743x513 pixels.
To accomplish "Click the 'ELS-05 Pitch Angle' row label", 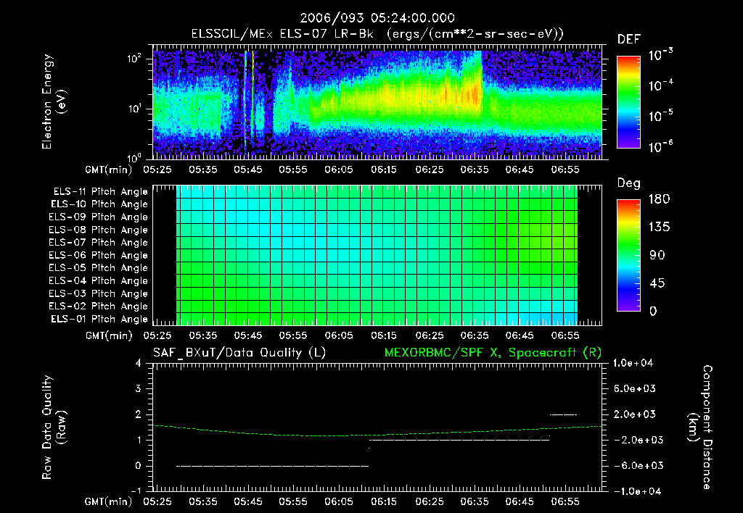I will pyautogui.click(x=99, y=268).
